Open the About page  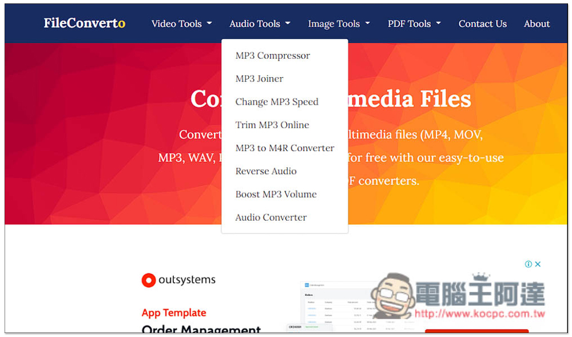coord(537,23)
